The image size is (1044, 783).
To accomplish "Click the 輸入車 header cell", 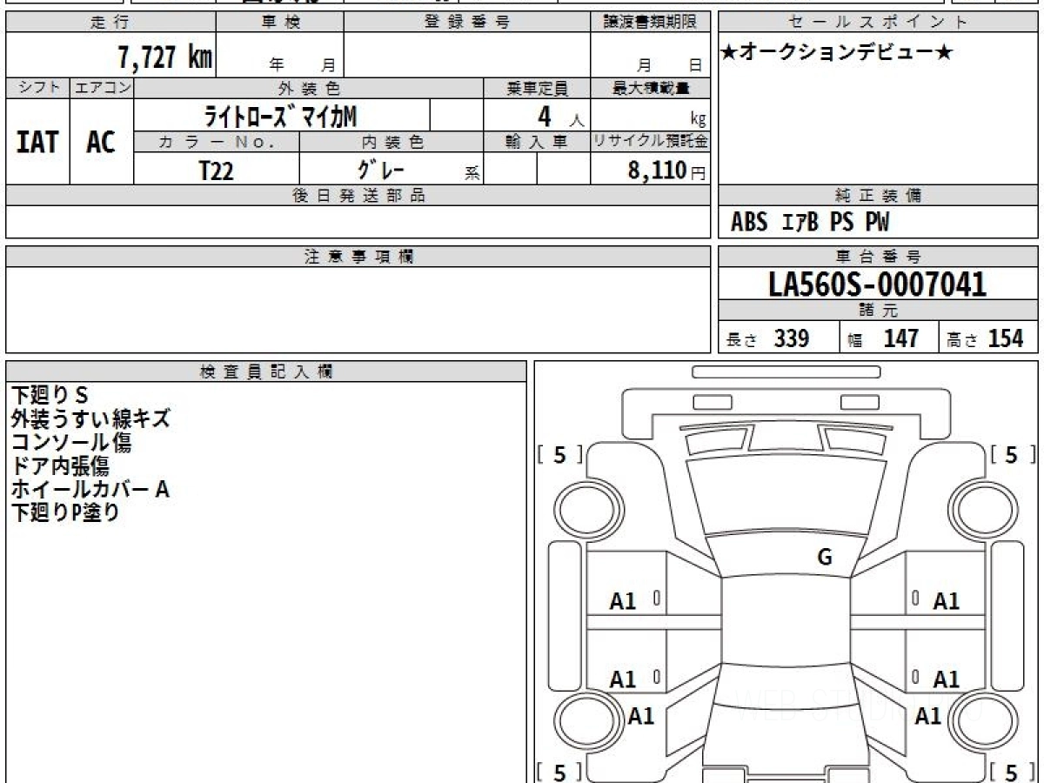I will (x=537, y=142).
